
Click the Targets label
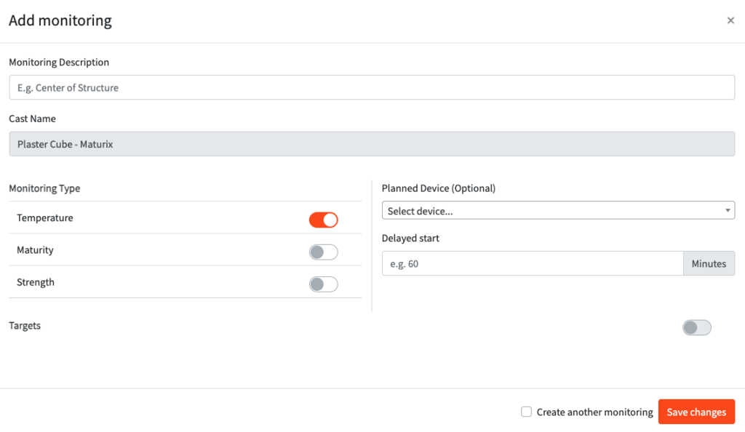tap(25, 326)
